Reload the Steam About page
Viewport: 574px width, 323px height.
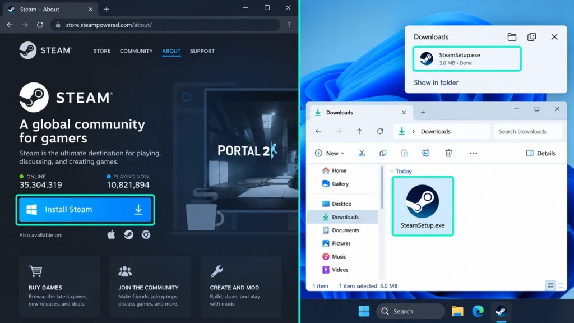coord(40,25)
